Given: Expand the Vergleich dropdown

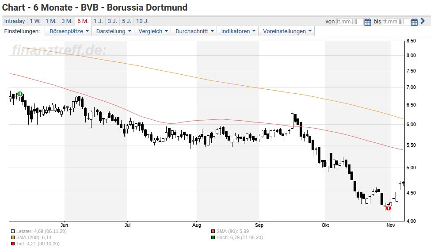Looking at the screenshot, I should [153, 31].
